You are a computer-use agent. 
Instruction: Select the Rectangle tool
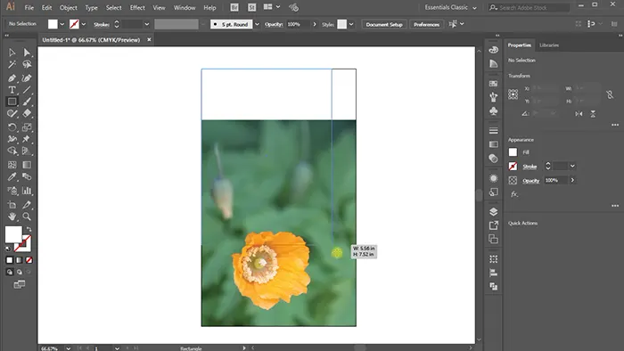click(x=12, y=102)
